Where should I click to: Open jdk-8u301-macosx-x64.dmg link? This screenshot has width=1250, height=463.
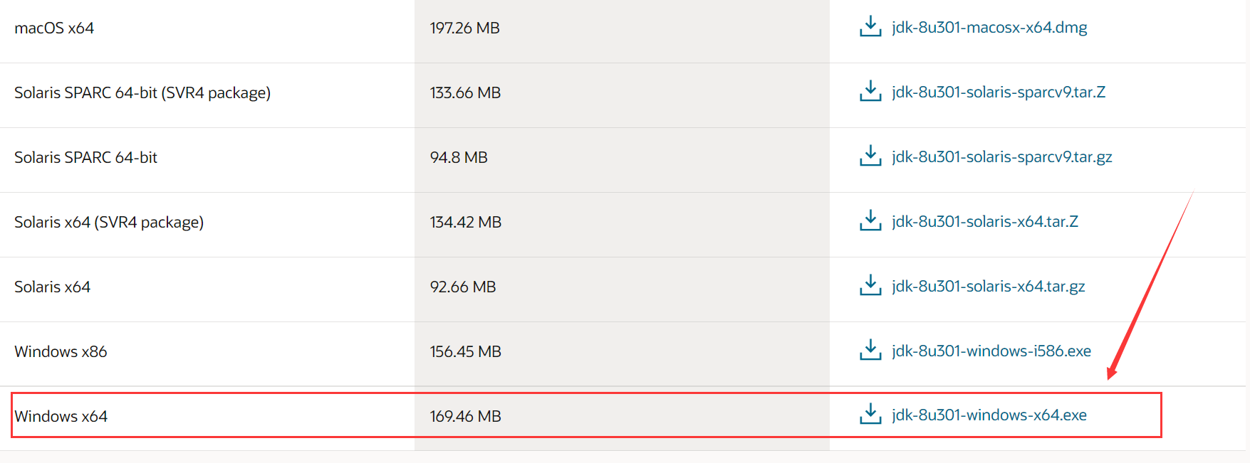click(989, 28)
